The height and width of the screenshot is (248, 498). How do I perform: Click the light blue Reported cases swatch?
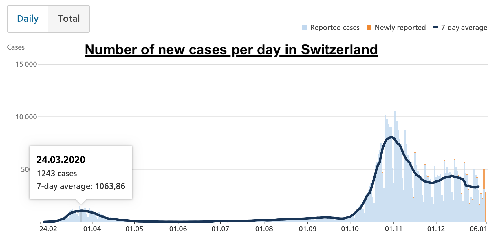pos(304,28)
